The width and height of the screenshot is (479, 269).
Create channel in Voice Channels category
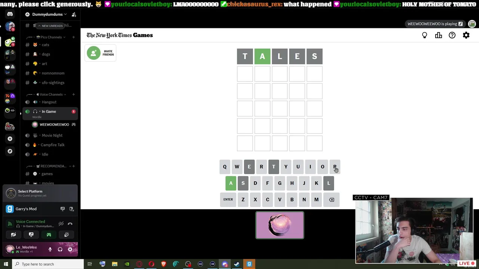(x=73, y=94)
